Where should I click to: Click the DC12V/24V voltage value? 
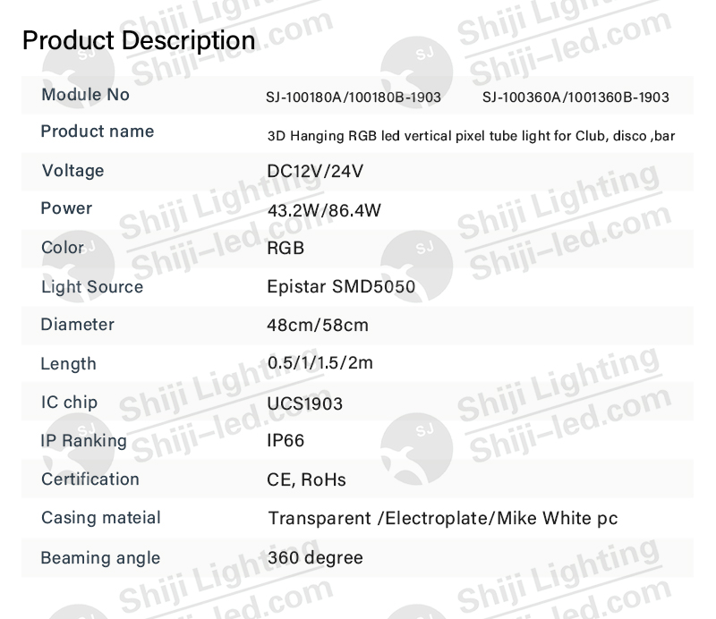pyautogui.click(x=315, y=172)
